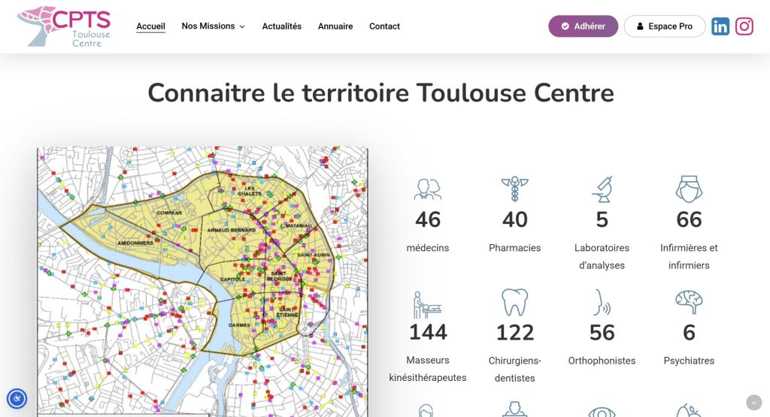Screen dimensions: 770x417
Task: Click the Chirurgiens-dentistes label
Action: [514, 370]
